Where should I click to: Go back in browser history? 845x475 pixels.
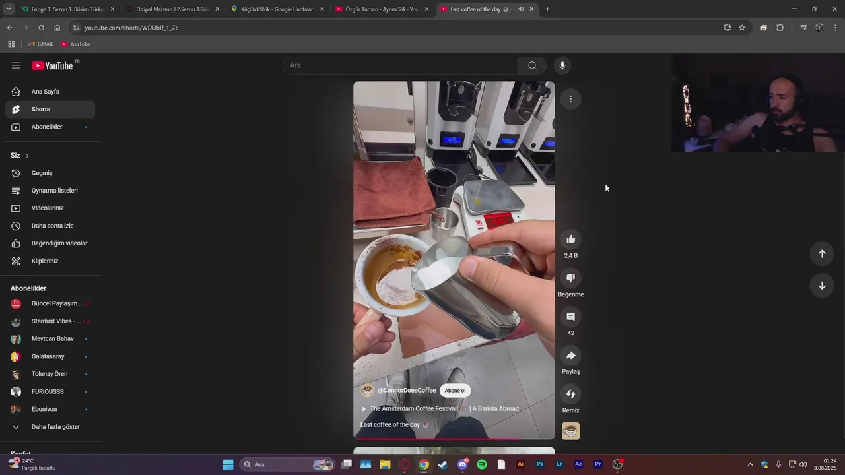coord(9,28)
